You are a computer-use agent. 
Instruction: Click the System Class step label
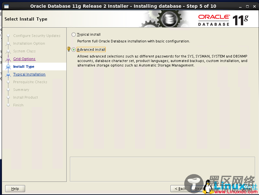24,51
